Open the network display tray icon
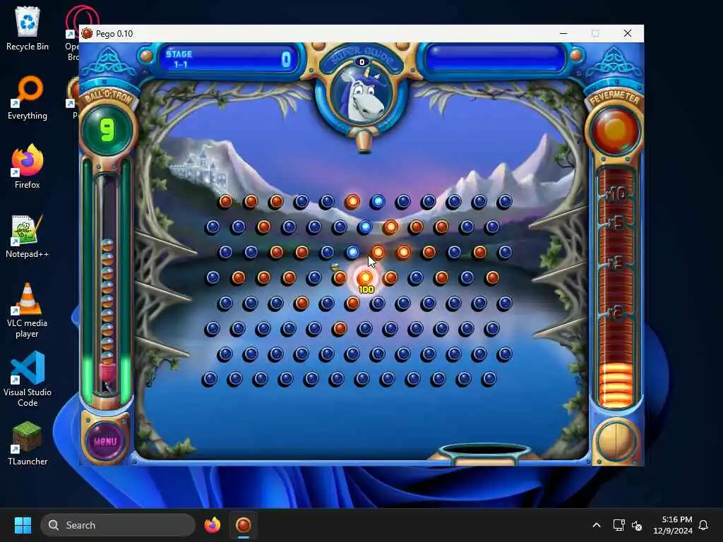 click(619, 525)
